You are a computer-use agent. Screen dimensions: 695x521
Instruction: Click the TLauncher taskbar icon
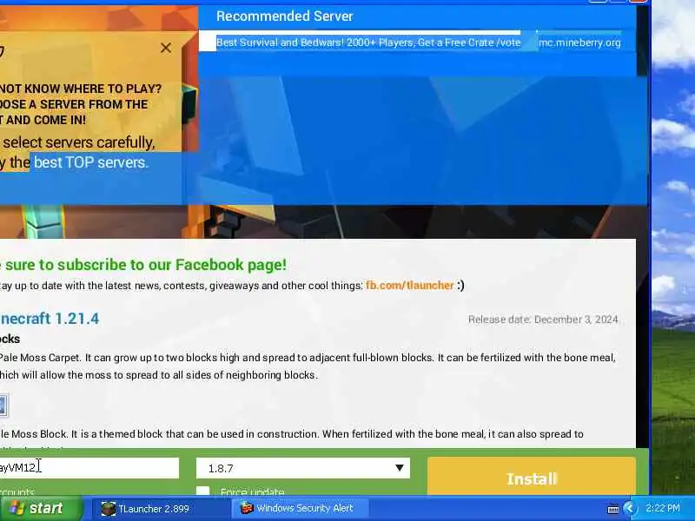coord(108,509)
